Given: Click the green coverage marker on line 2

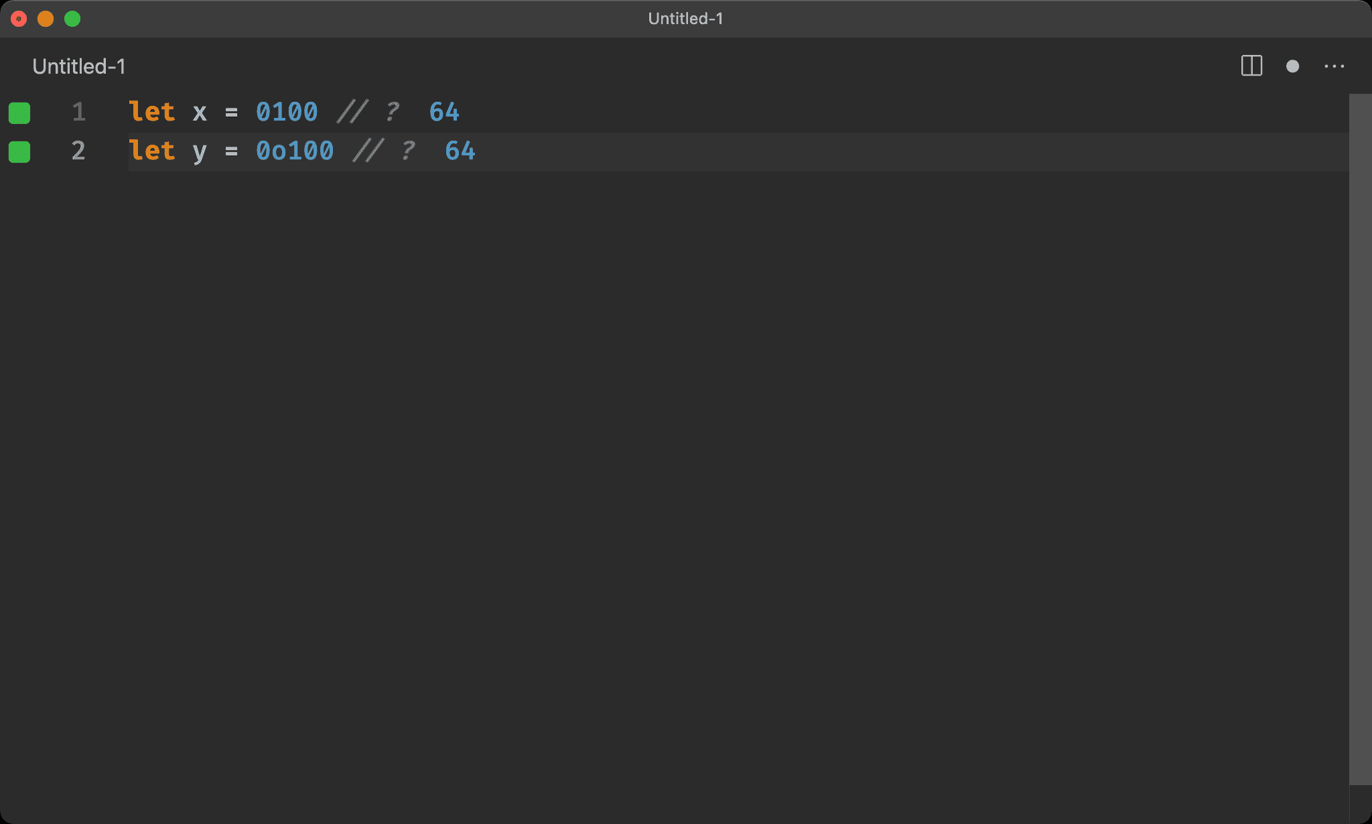Looking at the screenshot, I should [19, 151].
